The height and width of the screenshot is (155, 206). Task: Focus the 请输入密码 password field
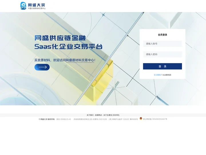tap(163, 54)
